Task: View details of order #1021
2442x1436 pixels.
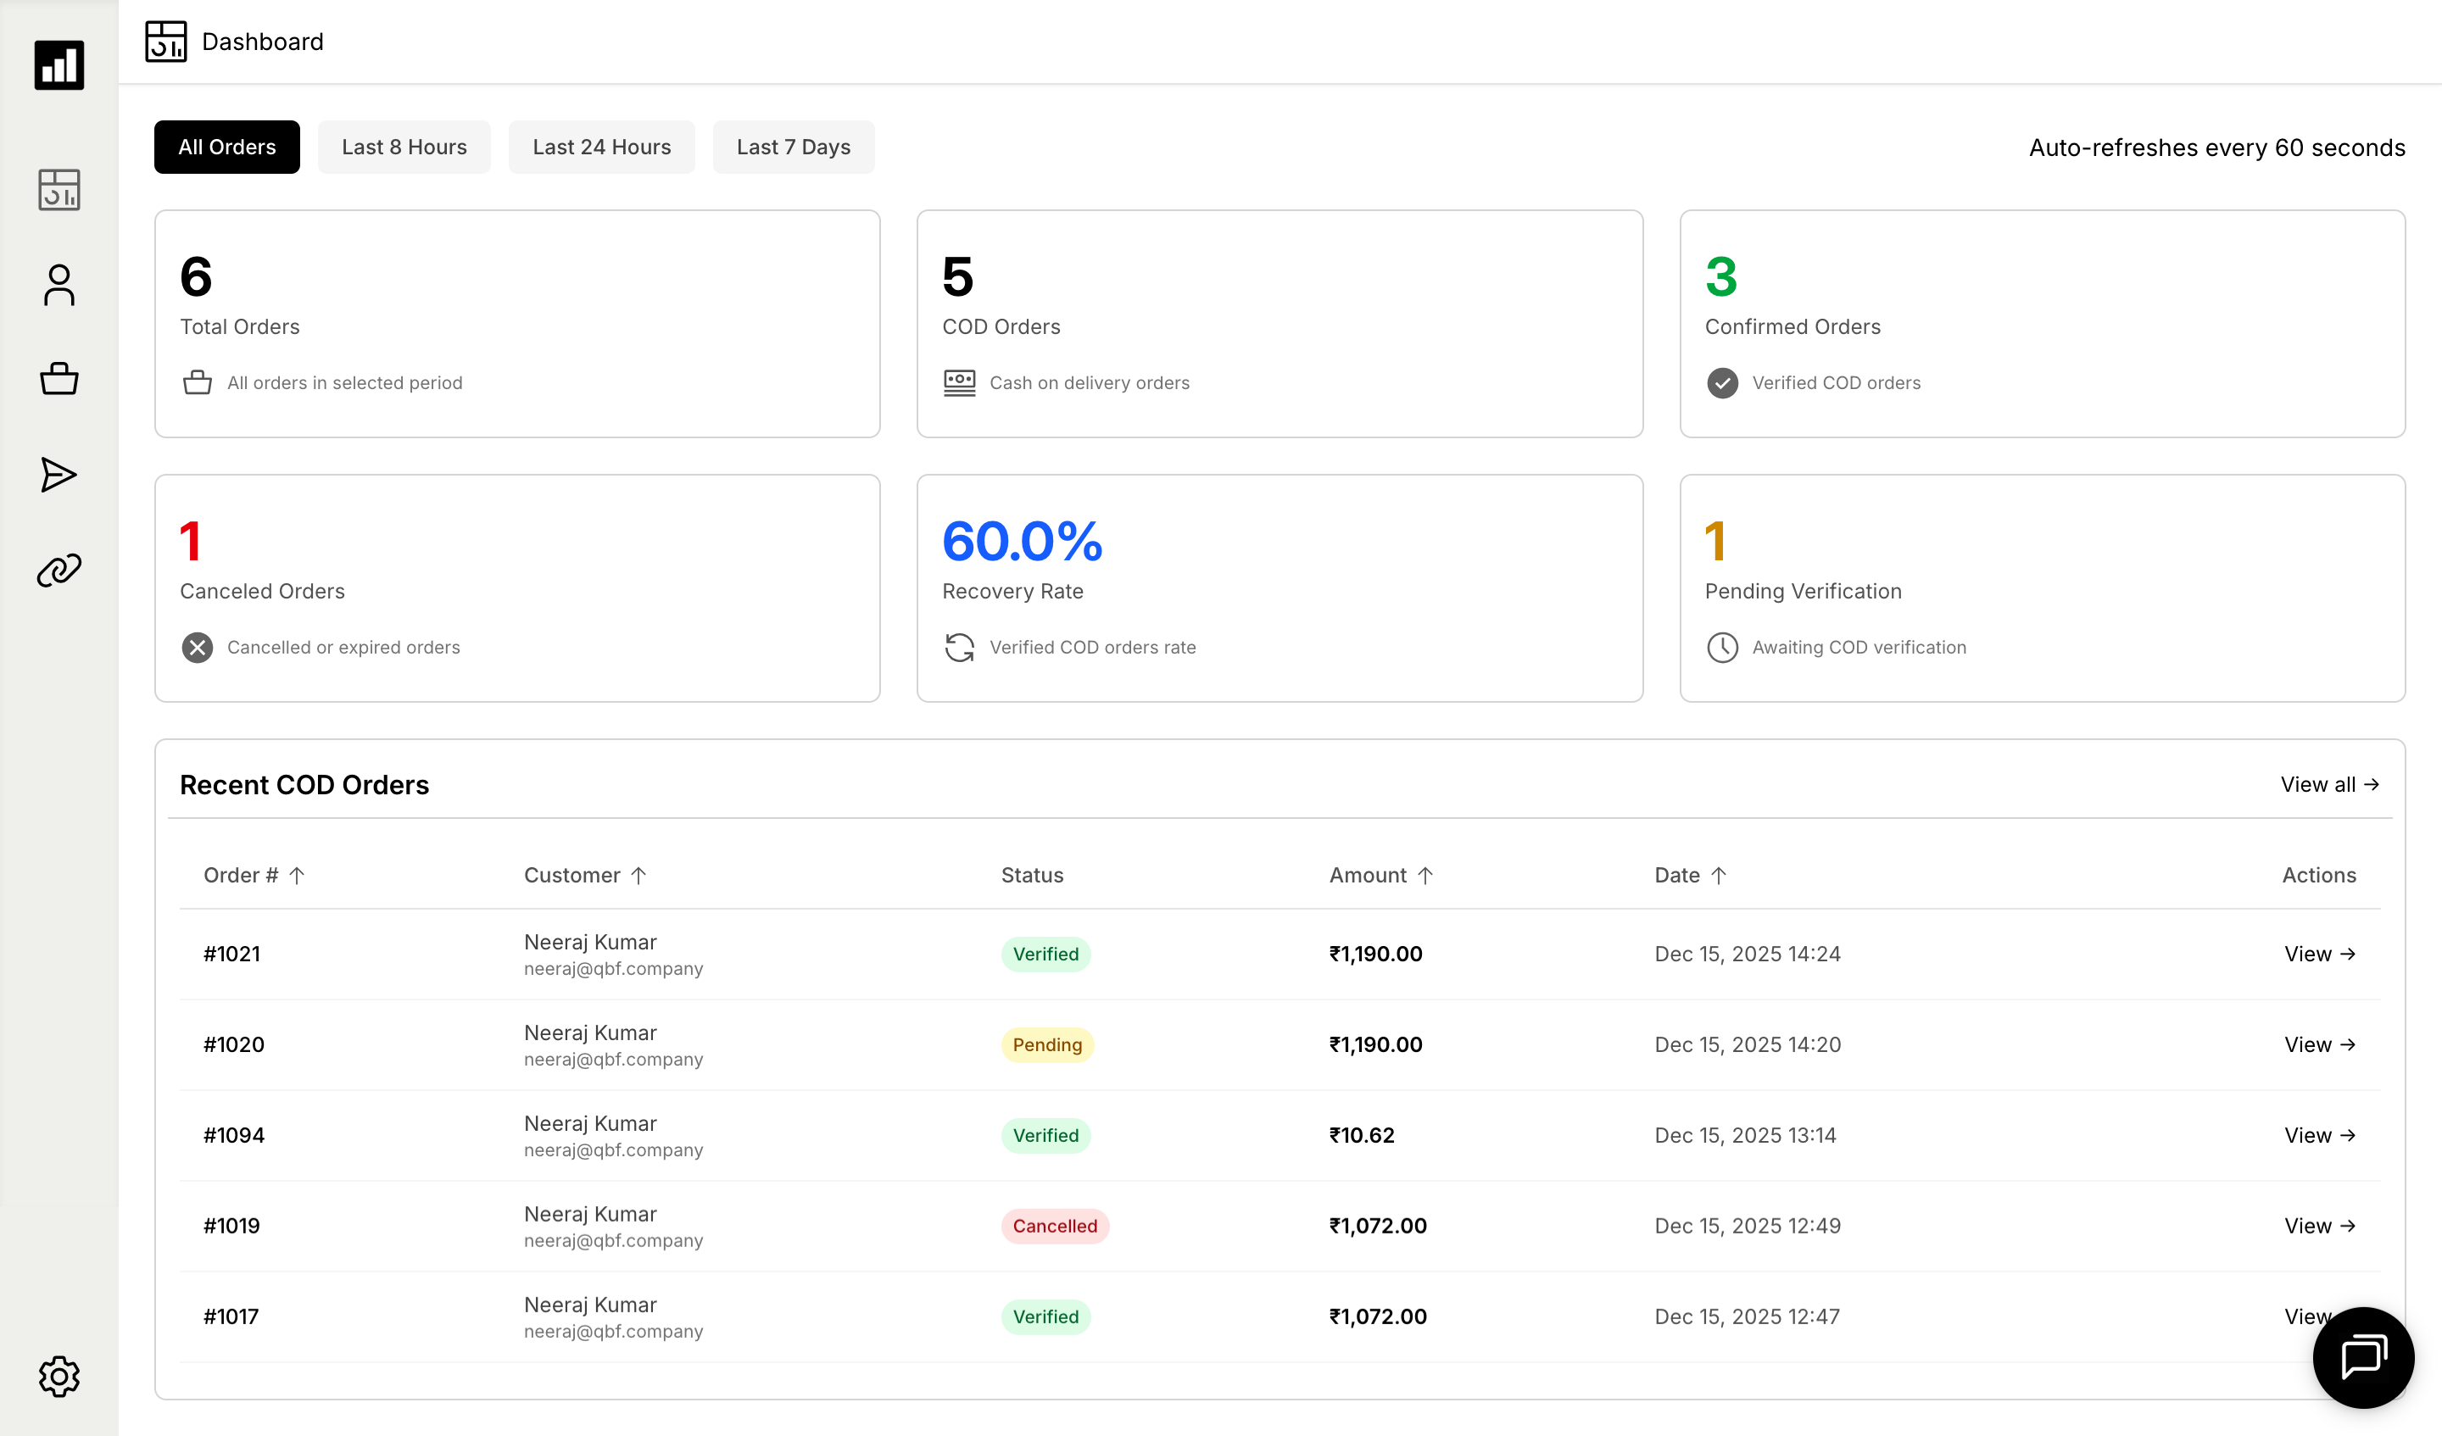Action: pos(2319,954)
